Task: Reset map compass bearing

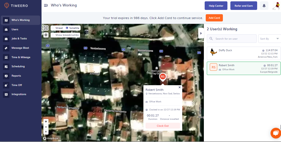Action: pos(46,132)
